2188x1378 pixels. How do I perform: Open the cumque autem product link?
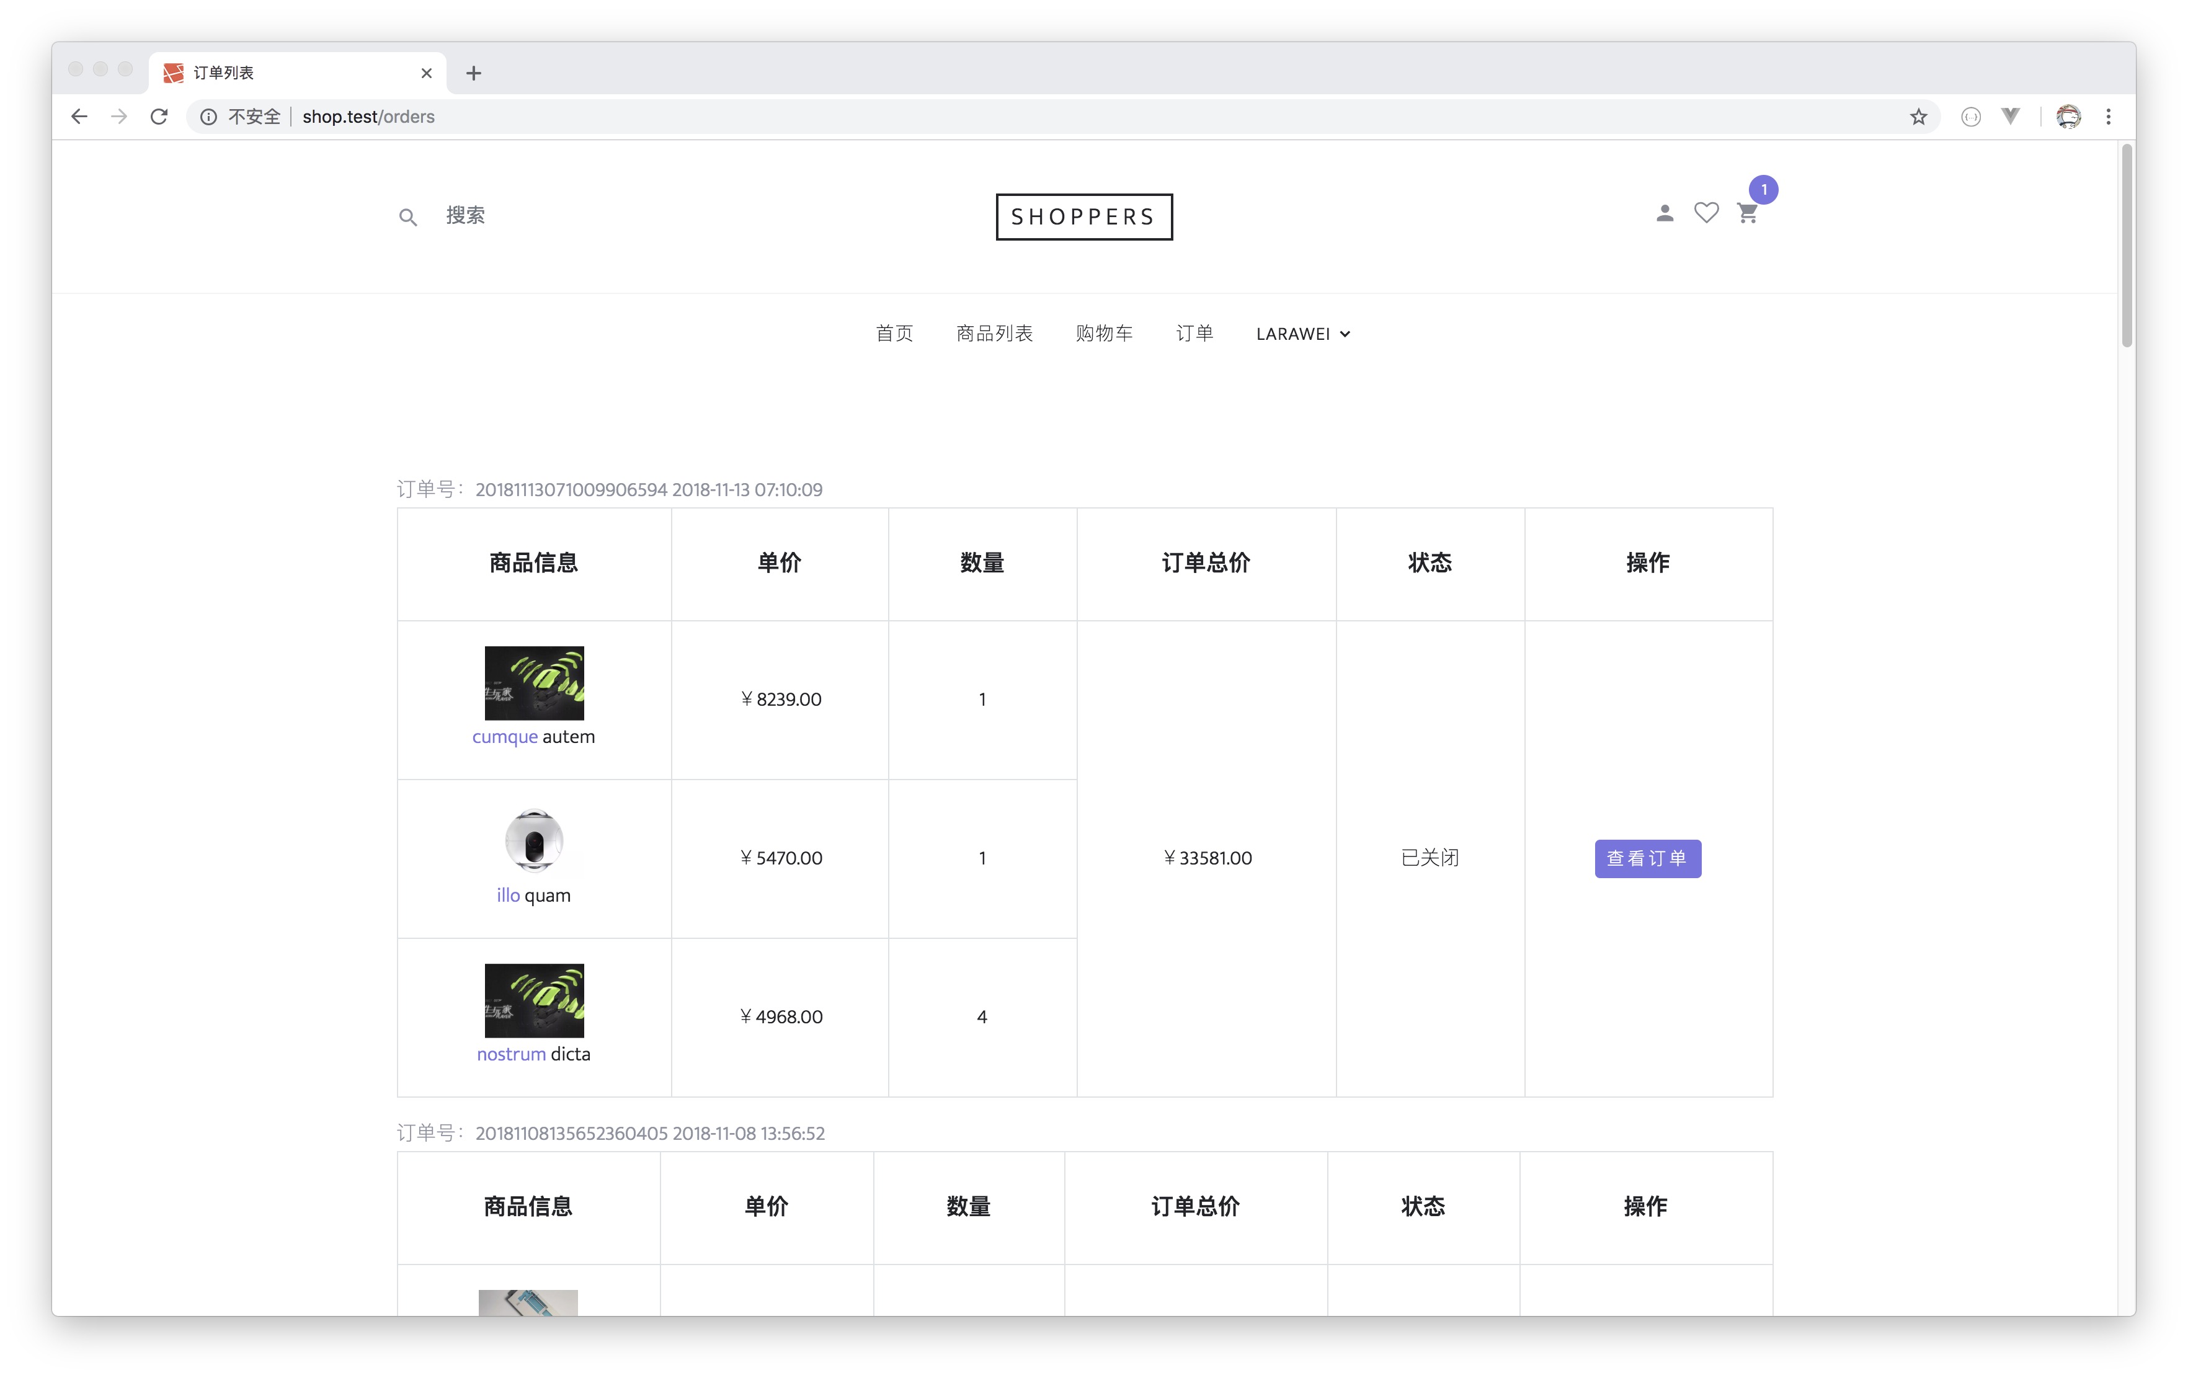tap(505, 737)
